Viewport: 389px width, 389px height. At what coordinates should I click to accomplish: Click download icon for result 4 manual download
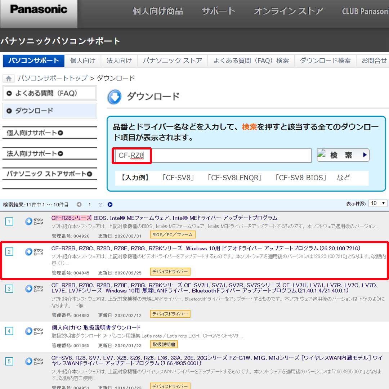click(x=34, y=331)
